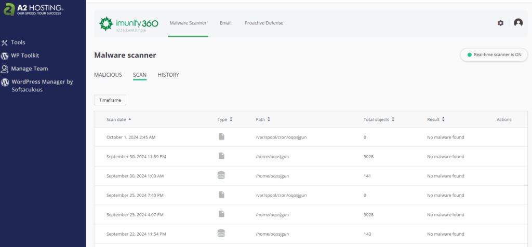Click the September 22, 2024 11:54 PM date
The width and height of the screenshot is (532, 247).
pos(136,234)
